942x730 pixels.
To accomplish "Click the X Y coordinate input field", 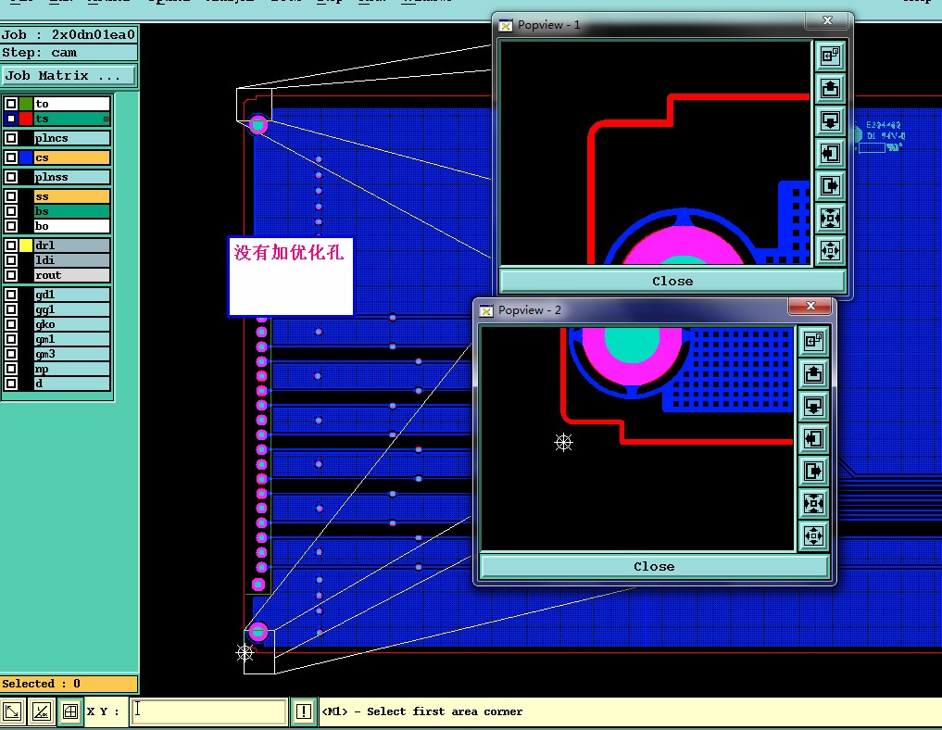I will tap(208, 712).
